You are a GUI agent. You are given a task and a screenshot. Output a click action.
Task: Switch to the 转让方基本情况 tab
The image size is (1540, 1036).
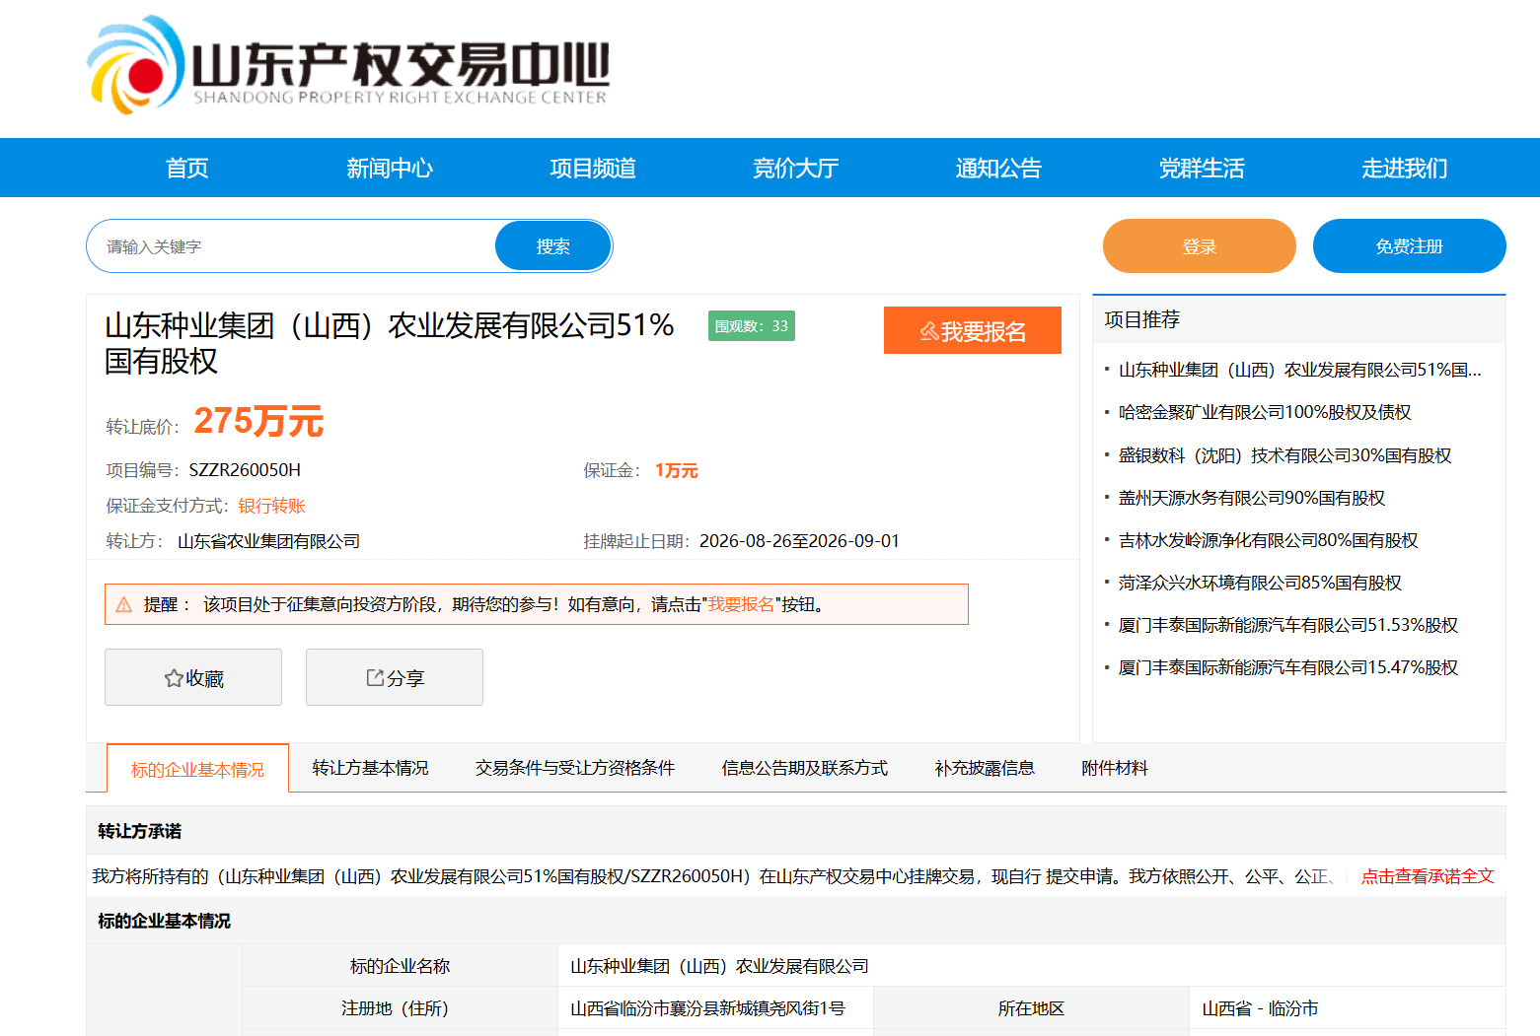(370, 768)
